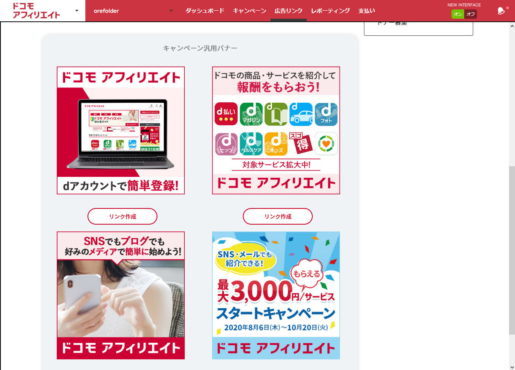Click the pink dヒッツ icon
Image resolution: width=515 pixels, height=370 pixels.
click(x=226, y=144)
